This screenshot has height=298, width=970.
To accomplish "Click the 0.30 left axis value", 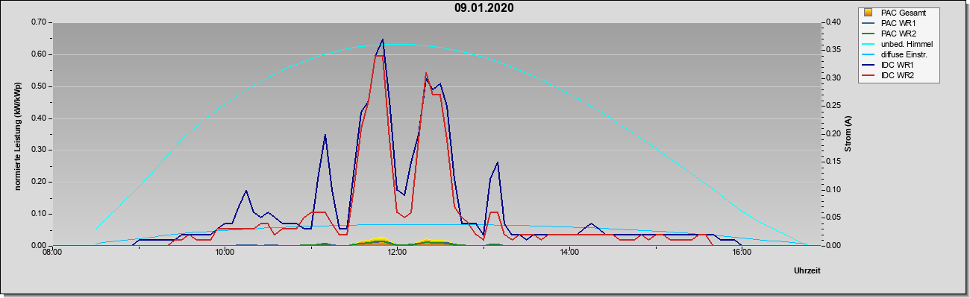I will [x=39, y=150].
